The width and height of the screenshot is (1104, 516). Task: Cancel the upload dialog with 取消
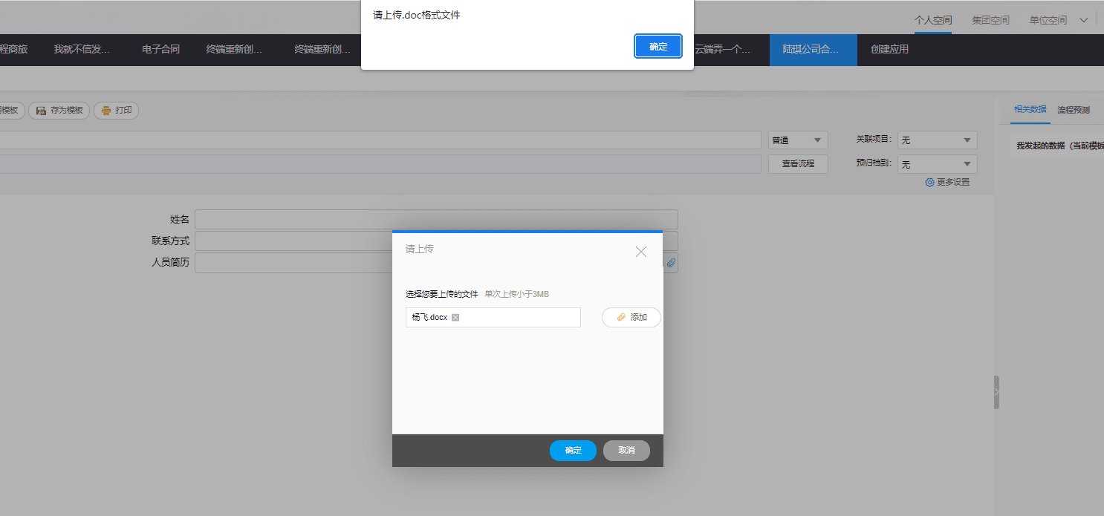626,451
